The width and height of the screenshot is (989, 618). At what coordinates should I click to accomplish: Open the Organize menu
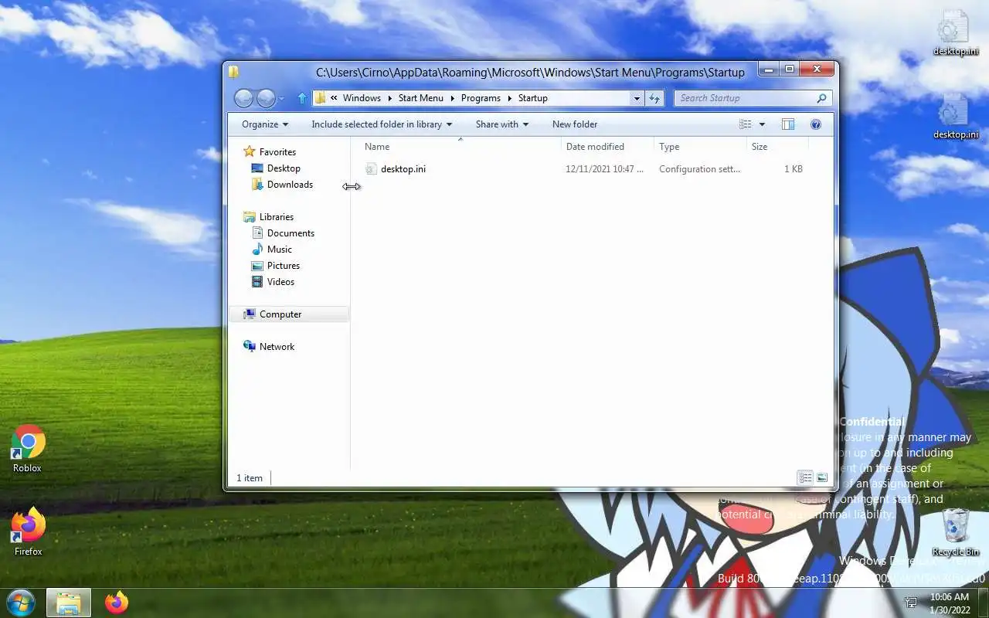pyautogui.click(x=265, y=124)
